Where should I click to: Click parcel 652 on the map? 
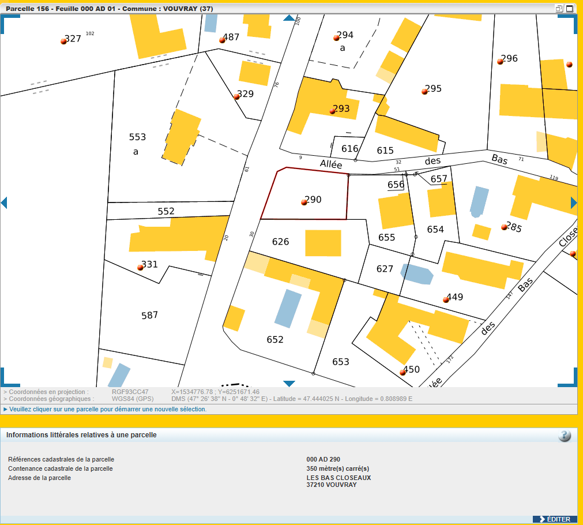pyautogui.click(x=274, y=339)
